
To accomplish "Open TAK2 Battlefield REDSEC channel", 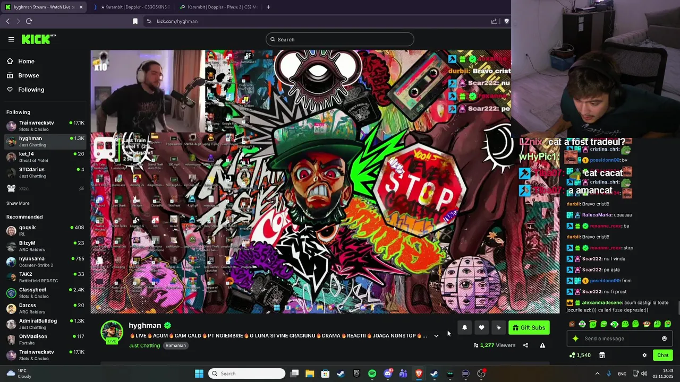I will [x=45, y=277].
